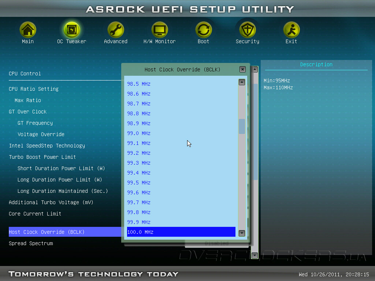Image resolution: width=375 pixels, height=281 pixels.
Task: Click the popup list scrollbar thumb
Action: 242,126
